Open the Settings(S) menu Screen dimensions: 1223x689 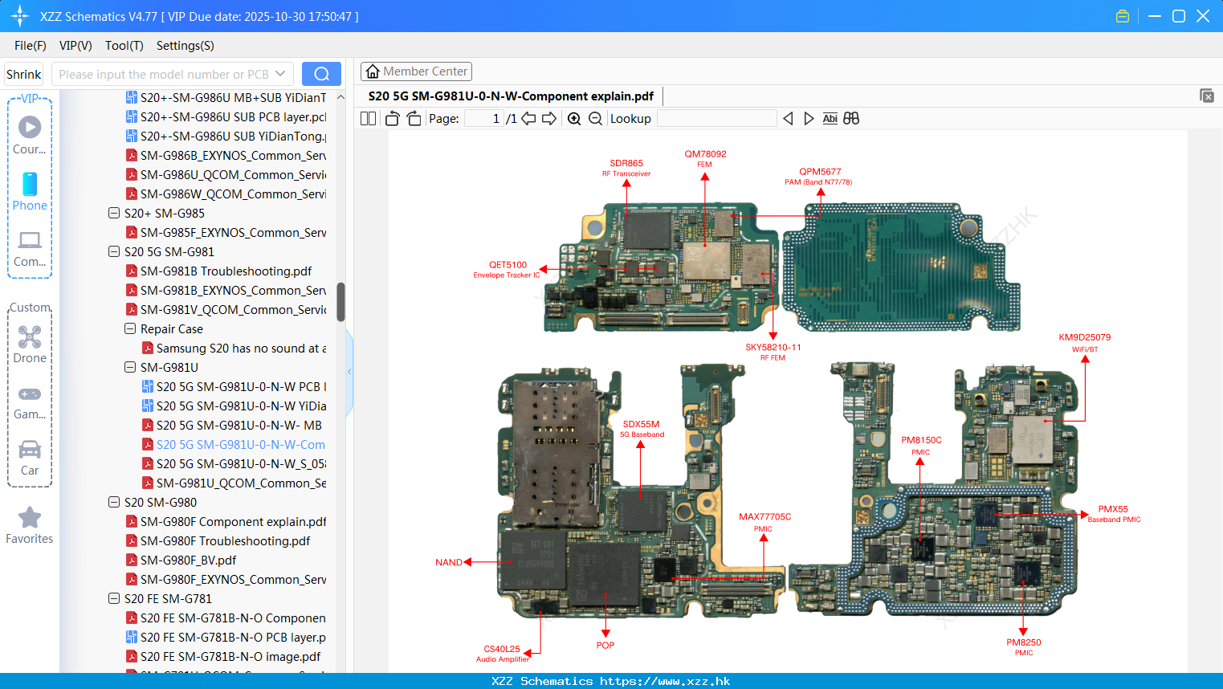coord(185,46)
